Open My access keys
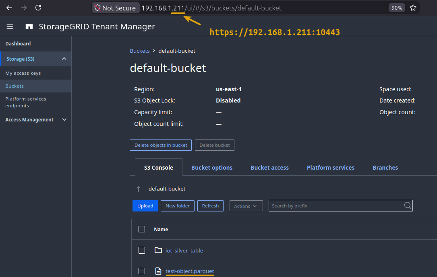This screenshot has height=277, width=437. tap(23, 73)
